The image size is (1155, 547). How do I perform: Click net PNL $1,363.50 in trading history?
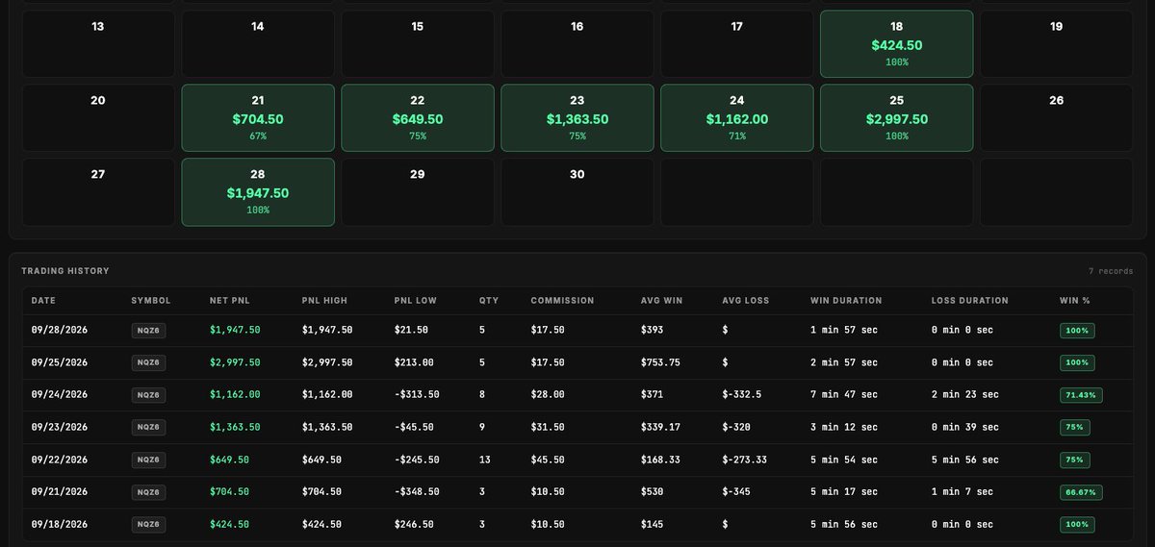tap(235, 427)
